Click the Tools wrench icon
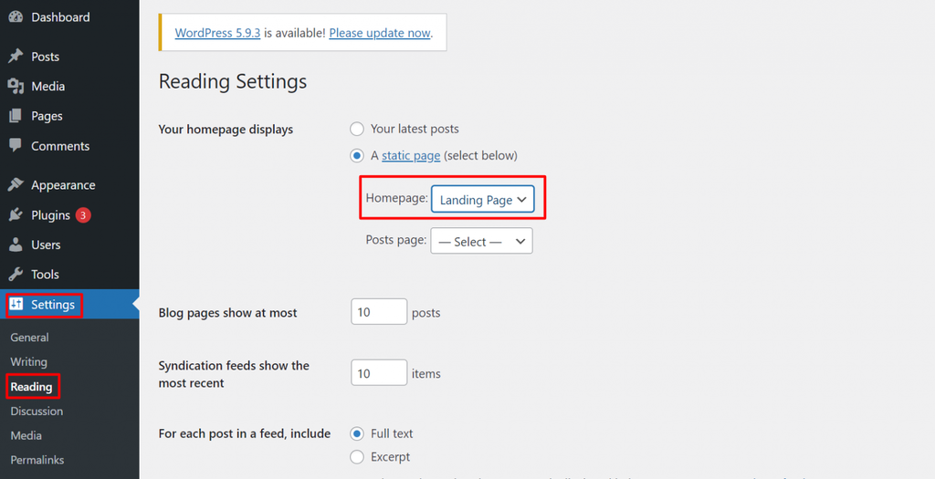The height and width of the screenshot is (479, 935). pyautogui.click(x=16, y=274)
